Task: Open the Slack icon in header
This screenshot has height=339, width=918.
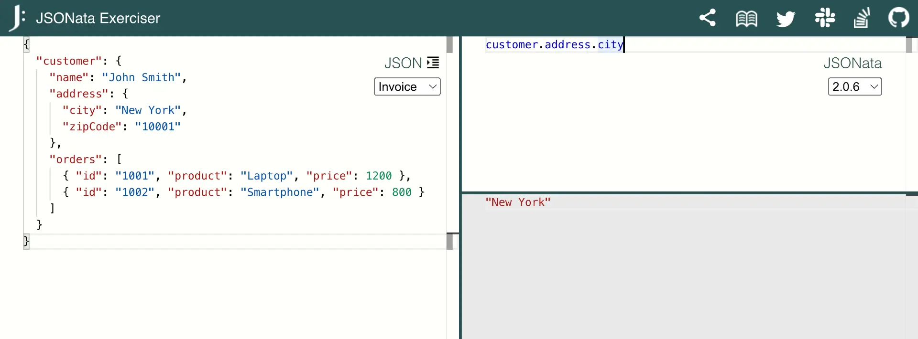Action: pyautogui.click(x=825, y=18)
